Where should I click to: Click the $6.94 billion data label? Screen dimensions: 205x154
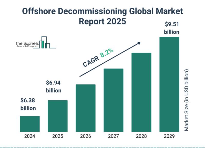54,86
